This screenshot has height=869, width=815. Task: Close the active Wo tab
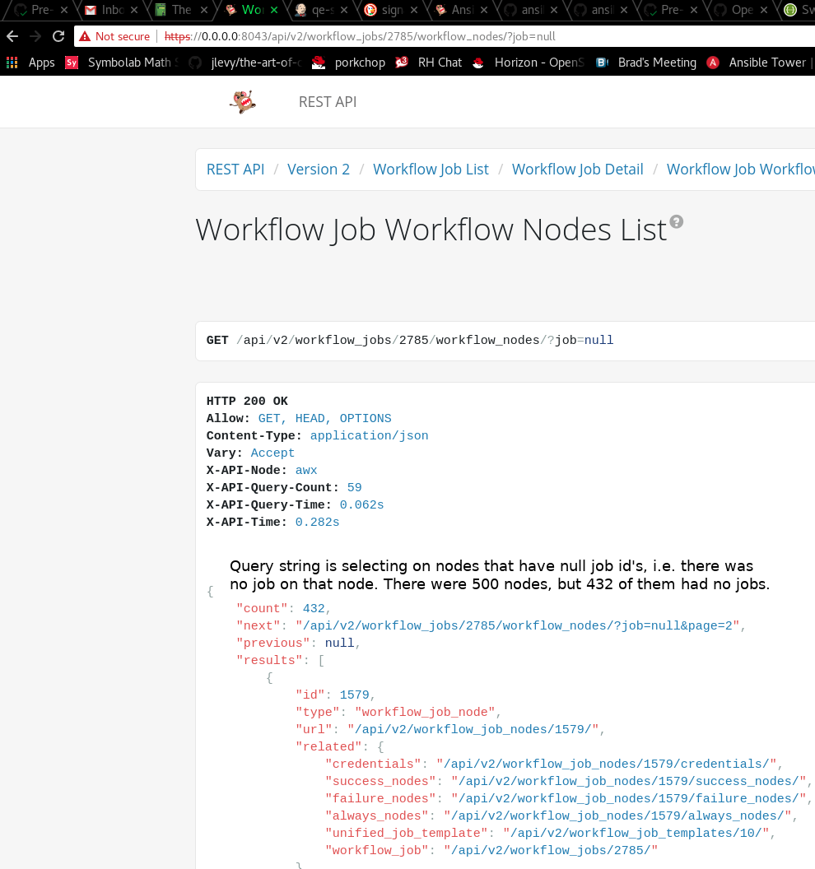point(274,10)
